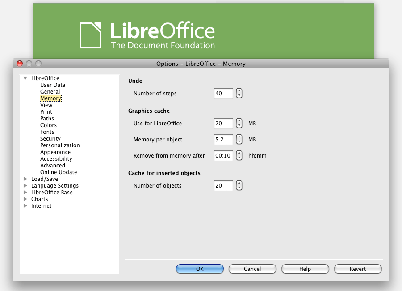This screenshot has height=291, width=402.
Task: Select Accessibility in the tree
Action: [x=56, y=158]
